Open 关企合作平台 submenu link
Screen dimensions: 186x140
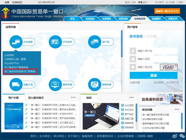point(12,63)
